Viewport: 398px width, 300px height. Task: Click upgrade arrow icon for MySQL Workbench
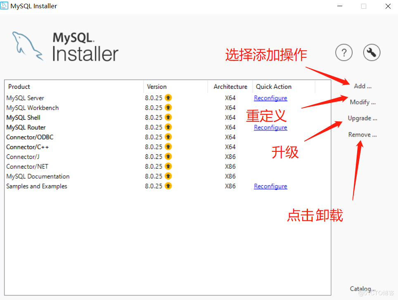pyautogui.click(x=168, y=108)
